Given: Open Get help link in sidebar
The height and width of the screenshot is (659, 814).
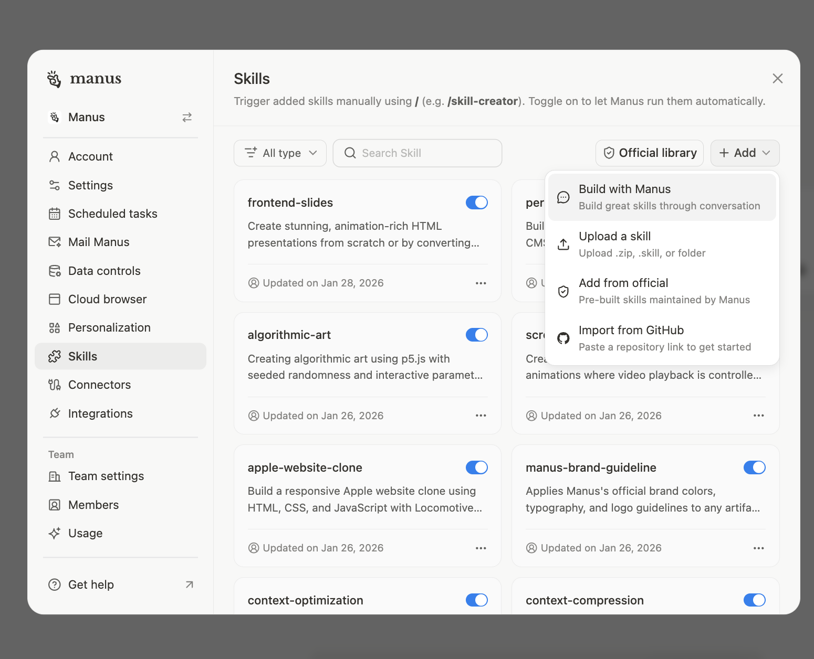Looking at the screenshot, I should click(120, 584).
